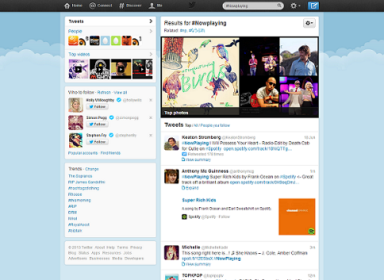
Task: Open the RIP James Gandolfini trend
Action: tap(87, 182)
